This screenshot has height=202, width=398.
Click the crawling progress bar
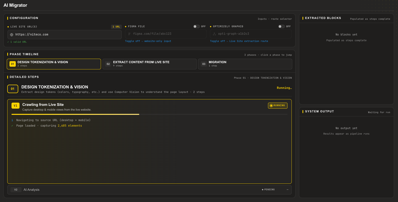pyautogui.click(x=149, y=114)
